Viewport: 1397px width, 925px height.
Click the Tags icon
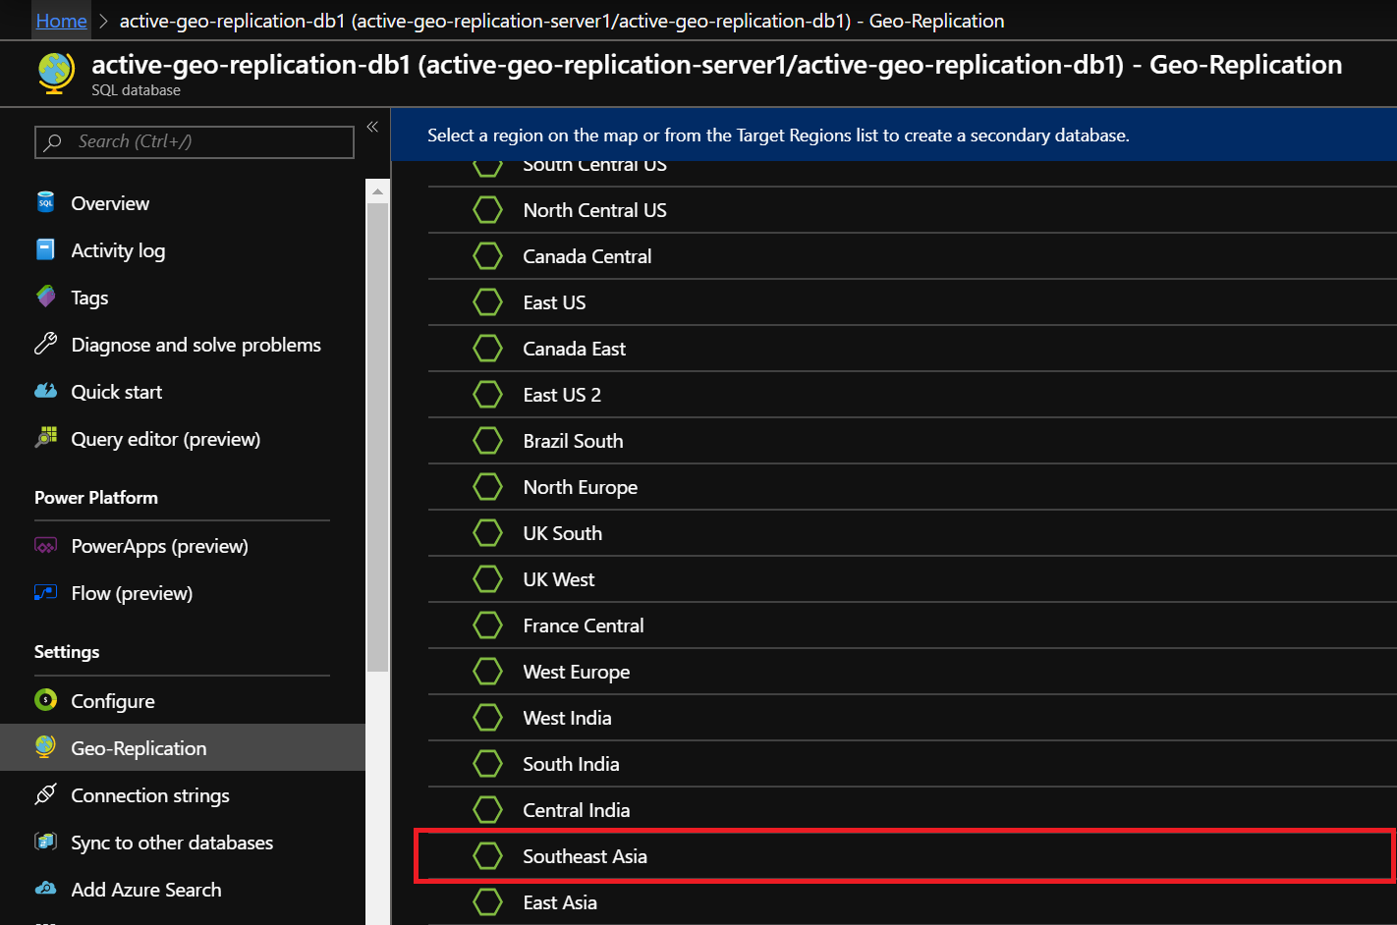[45, 297]
